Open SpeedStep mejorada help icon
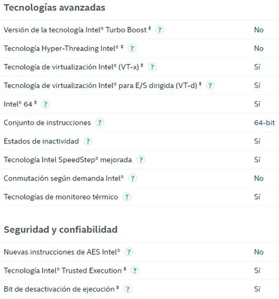 pos(141,160)
